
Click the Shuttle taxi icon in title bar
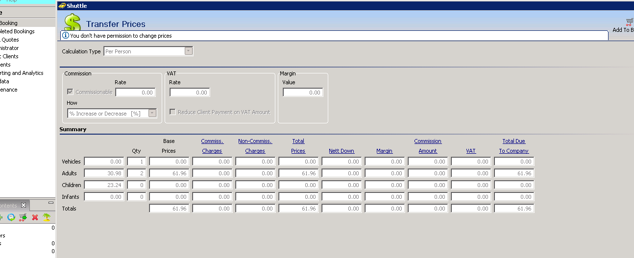tap(62, 6)
